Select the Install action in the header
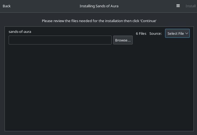This screenshot has height=135, width=197. pyautogui.click(x=191, y=6)
